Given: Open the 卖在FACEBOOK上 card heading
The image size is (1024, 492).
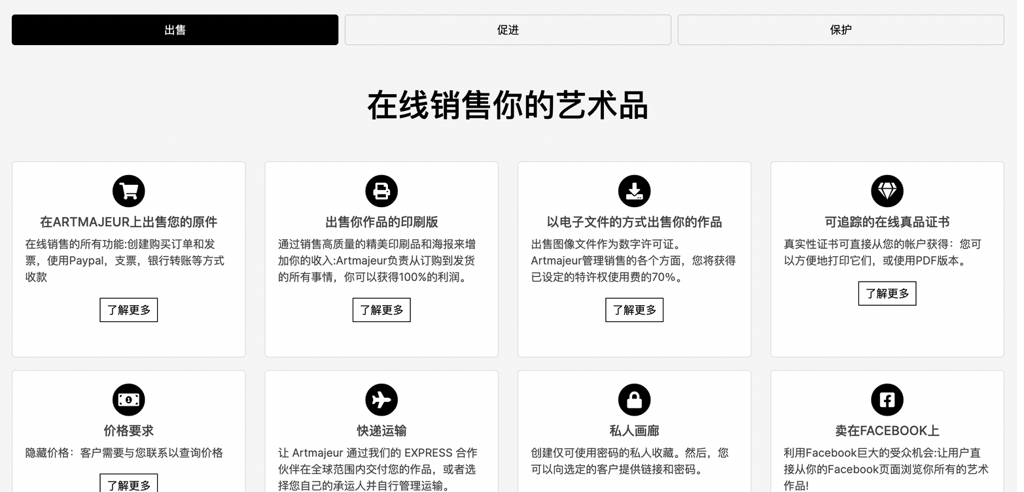Looking at the screenshot, I should (x=887, y=431).
